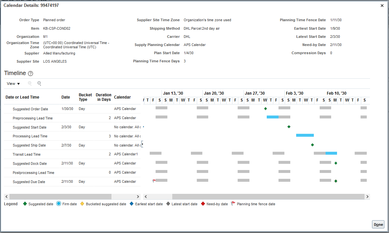Click the red Need-by date legend diamond
The image size is (389, 233).
pyautogui.click(x=203, y=204)
